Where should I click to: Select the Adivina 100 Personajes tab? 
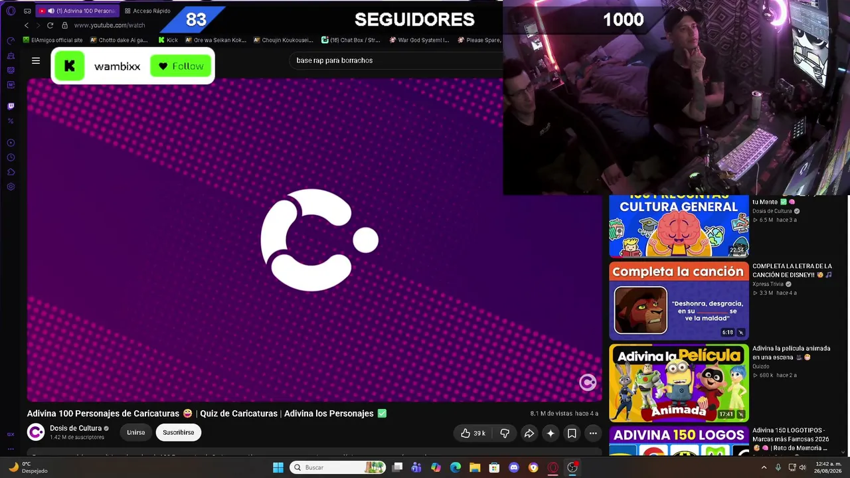[78, 11]
